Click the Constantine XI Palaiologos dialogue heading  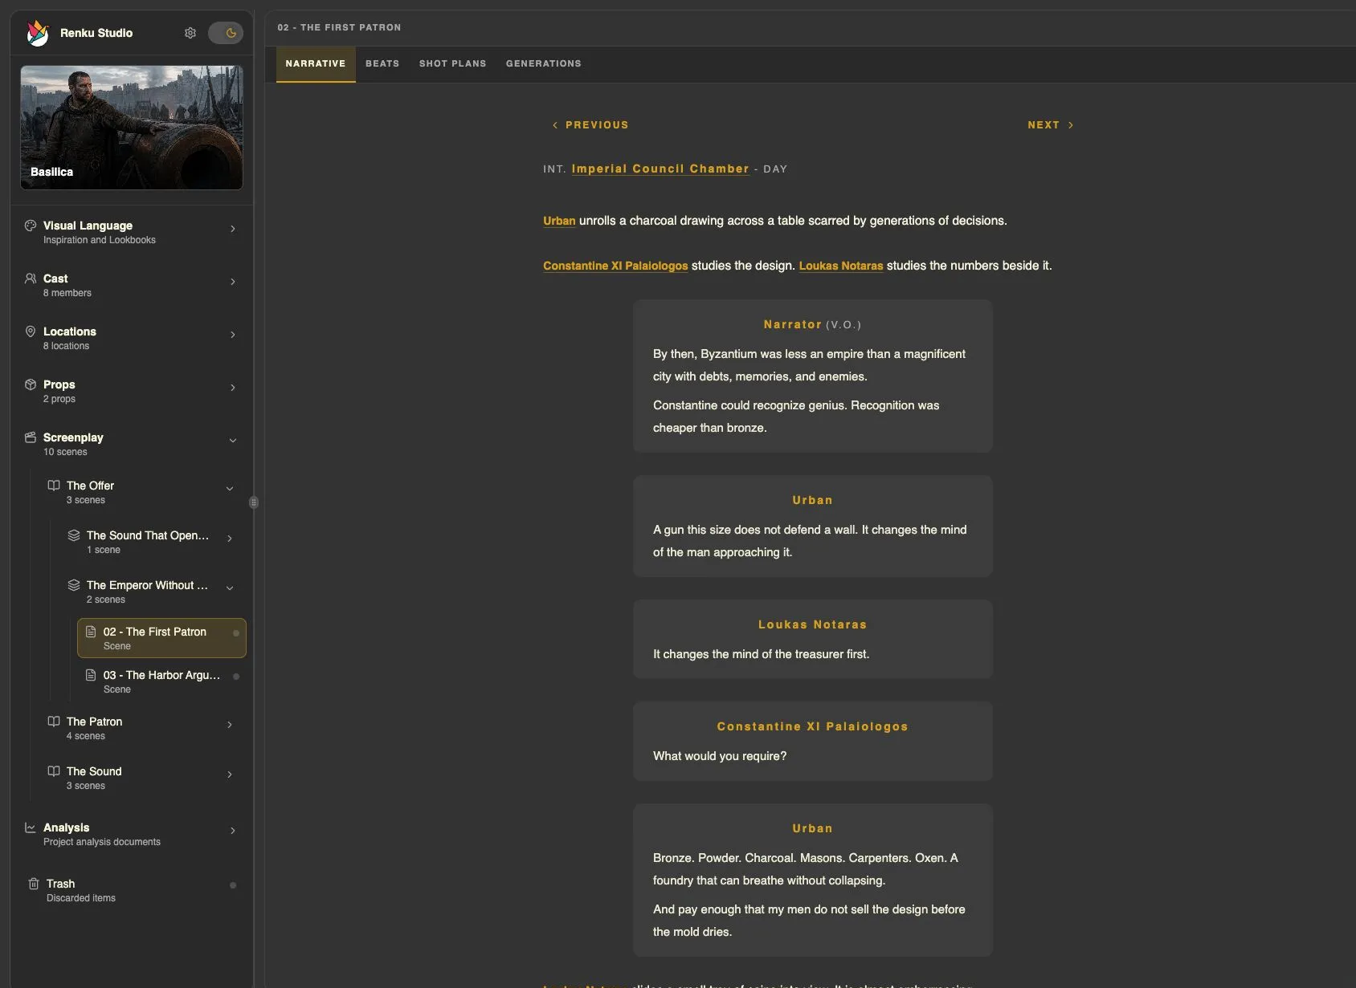812,726
